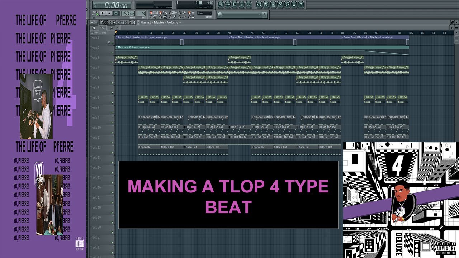Click download button beside pattern selector

coord(264,15)
